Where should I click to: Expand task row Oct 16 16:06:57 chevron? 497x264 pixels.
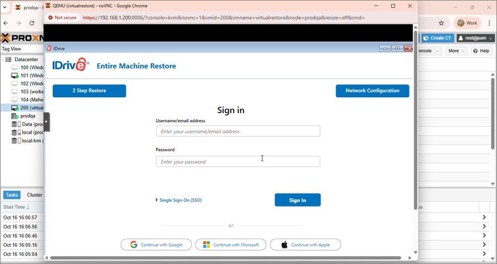click(x=484, y=218)
